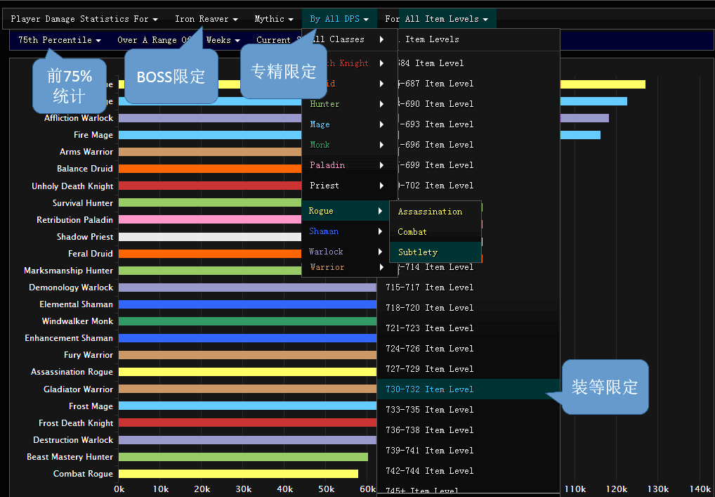Open the "Weeks" time range dropdown
Screen dimensions: 715x497
point(223,40)
